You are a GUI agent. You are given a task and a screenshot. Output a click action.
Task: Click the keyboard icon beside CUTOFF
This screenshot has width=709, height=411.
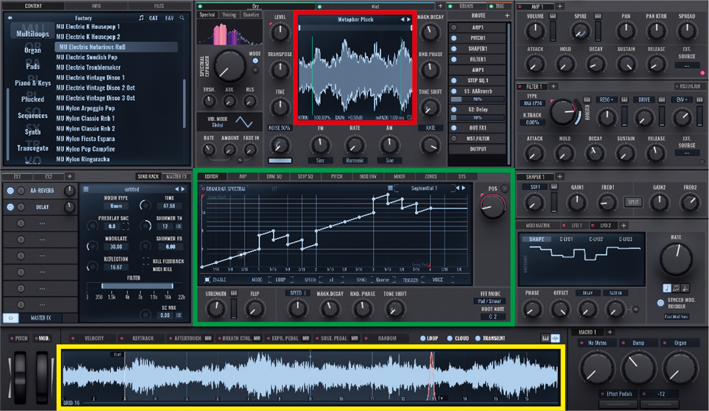[x=586, y=99]
